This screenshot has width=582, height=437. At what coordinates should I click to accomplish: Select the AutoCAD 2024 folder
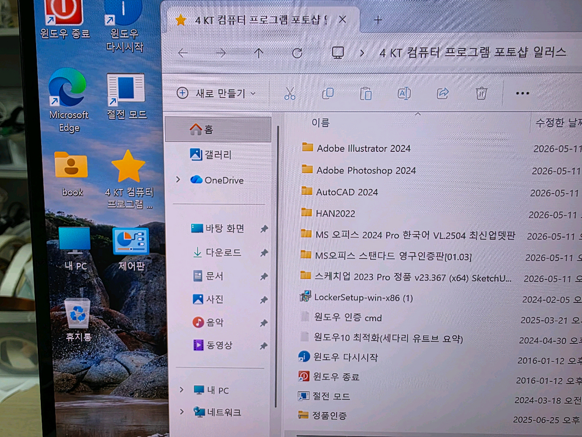pyautogui.click(x=339, y=192)
